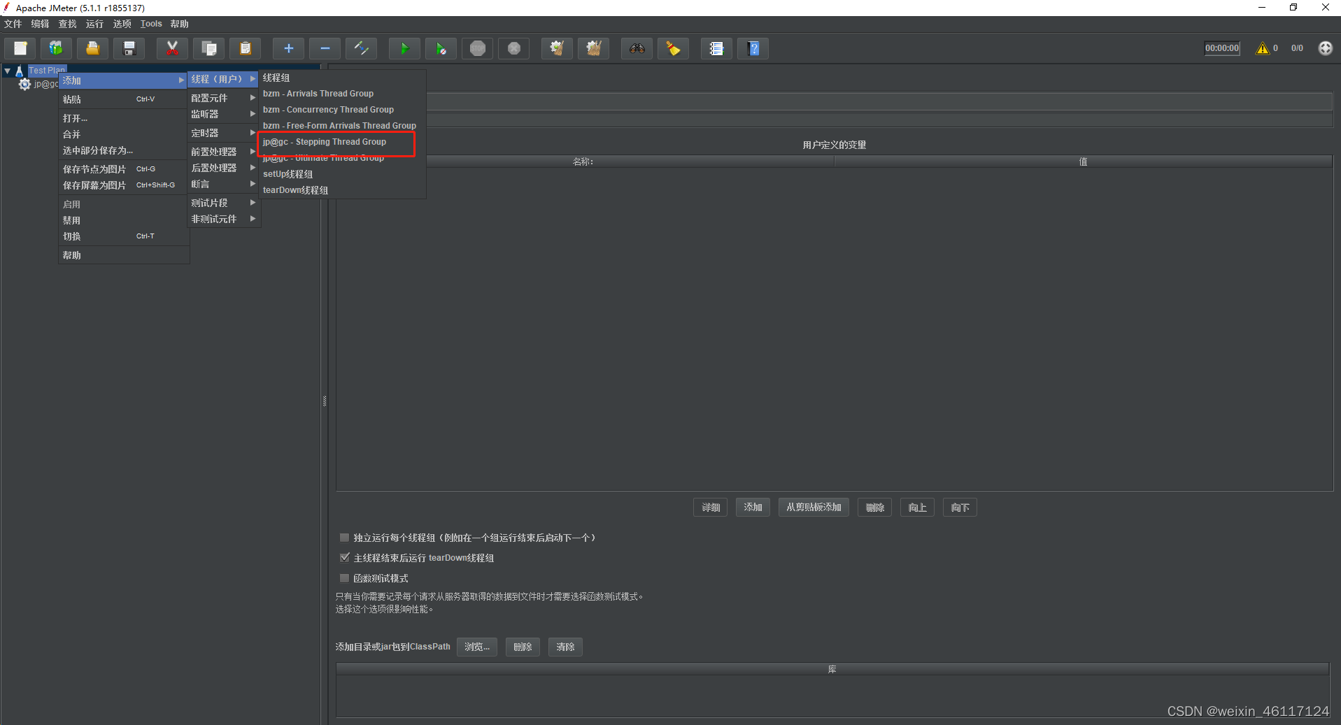This screenshot has height=725, width=1341.
Task: Click the Test Plan flask icon
Action: tap(20, 71)
